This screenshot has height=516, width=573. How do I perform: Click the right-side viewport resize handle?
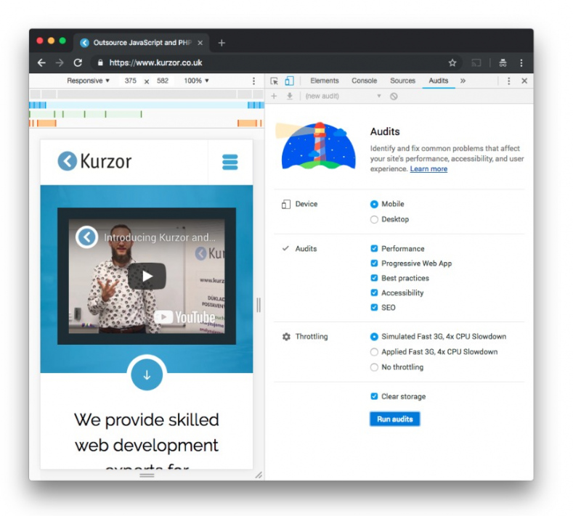tap(259, 305)
